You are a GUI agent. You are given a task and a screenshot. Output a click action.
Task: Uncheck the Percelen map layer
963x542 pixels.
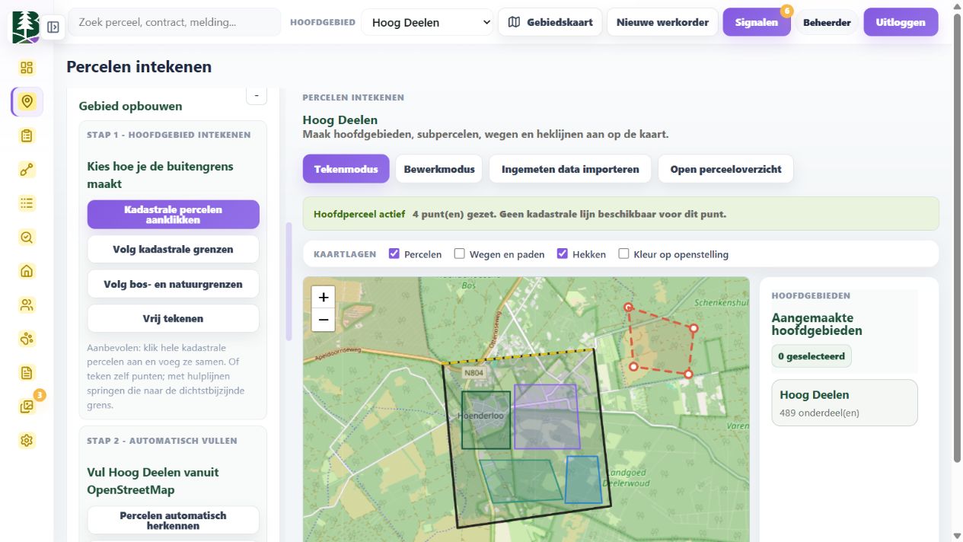click(394, 253)
